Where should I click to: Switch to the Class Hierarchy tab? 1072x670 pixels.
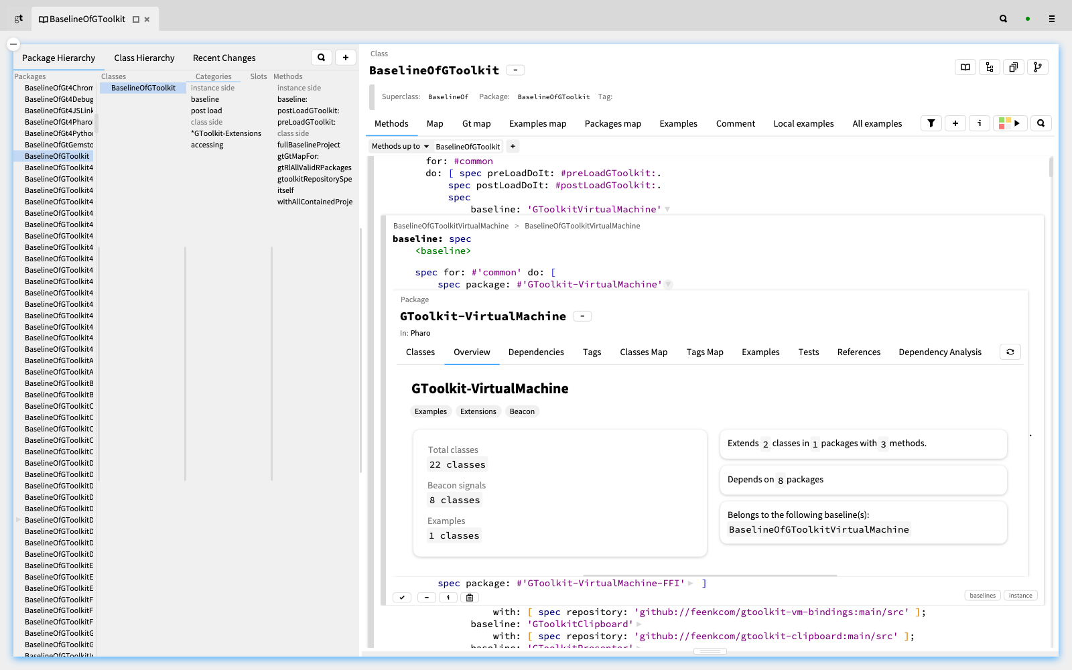[x=144, y=58]
